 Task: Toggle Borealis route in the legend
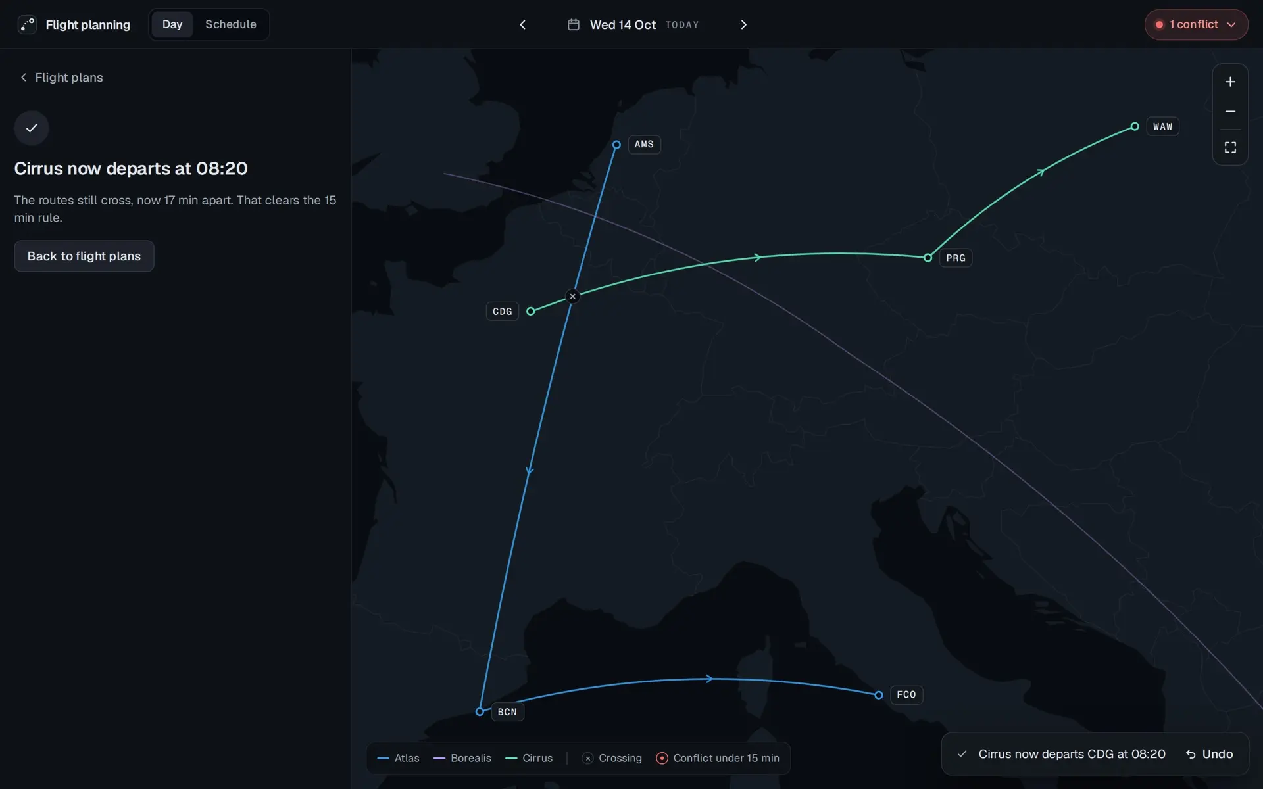coord(462,758)
